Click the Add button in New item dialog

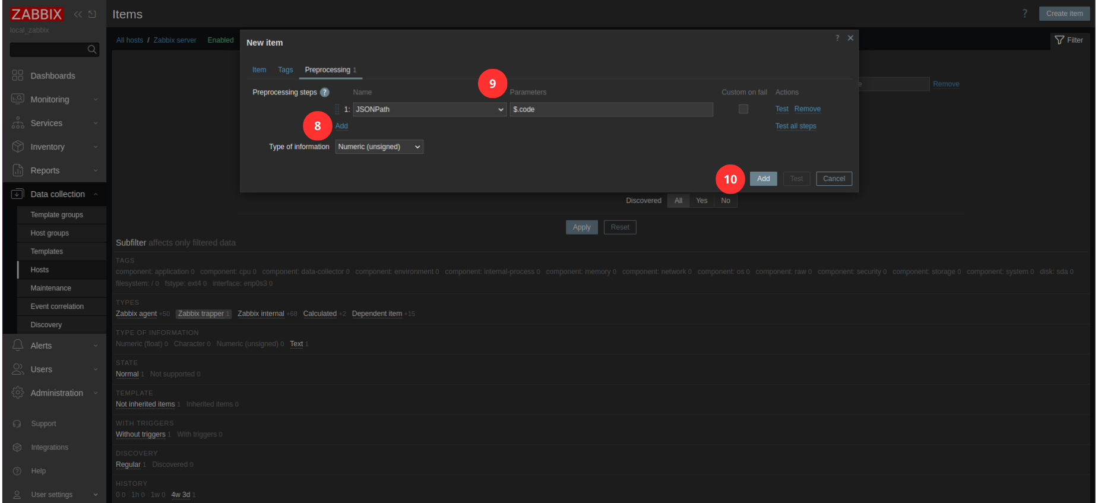(763, 179)
